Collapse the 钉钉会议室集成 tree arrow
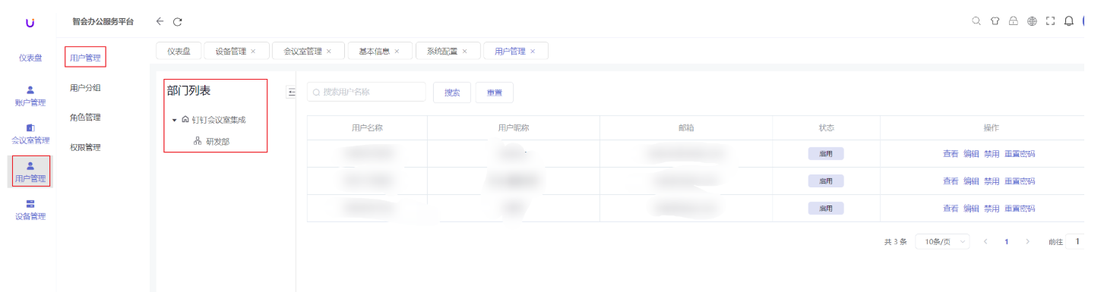 [174, 120]
